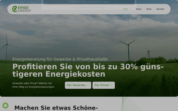Open Individuelle Datenschutzeinstellungen button
Viewport: 178px width, 111px height.
tap(89, 2)
